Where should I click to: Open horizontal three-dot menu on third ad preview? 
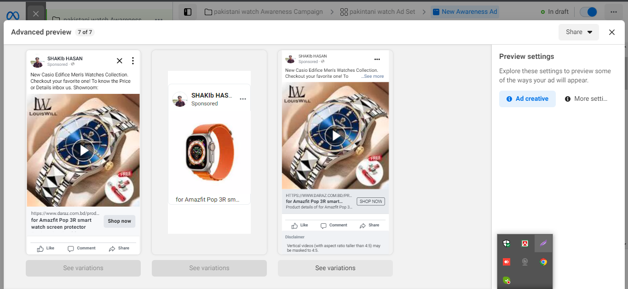(x=377, y=59)
